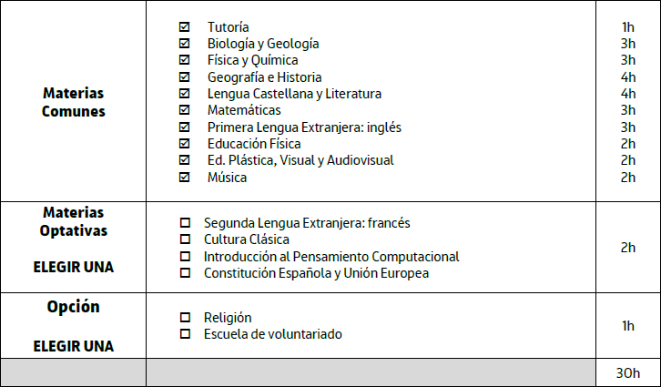Click the Materias Optativas heading
The width and height of the screenshot is (661, 387).
(74, 221)
